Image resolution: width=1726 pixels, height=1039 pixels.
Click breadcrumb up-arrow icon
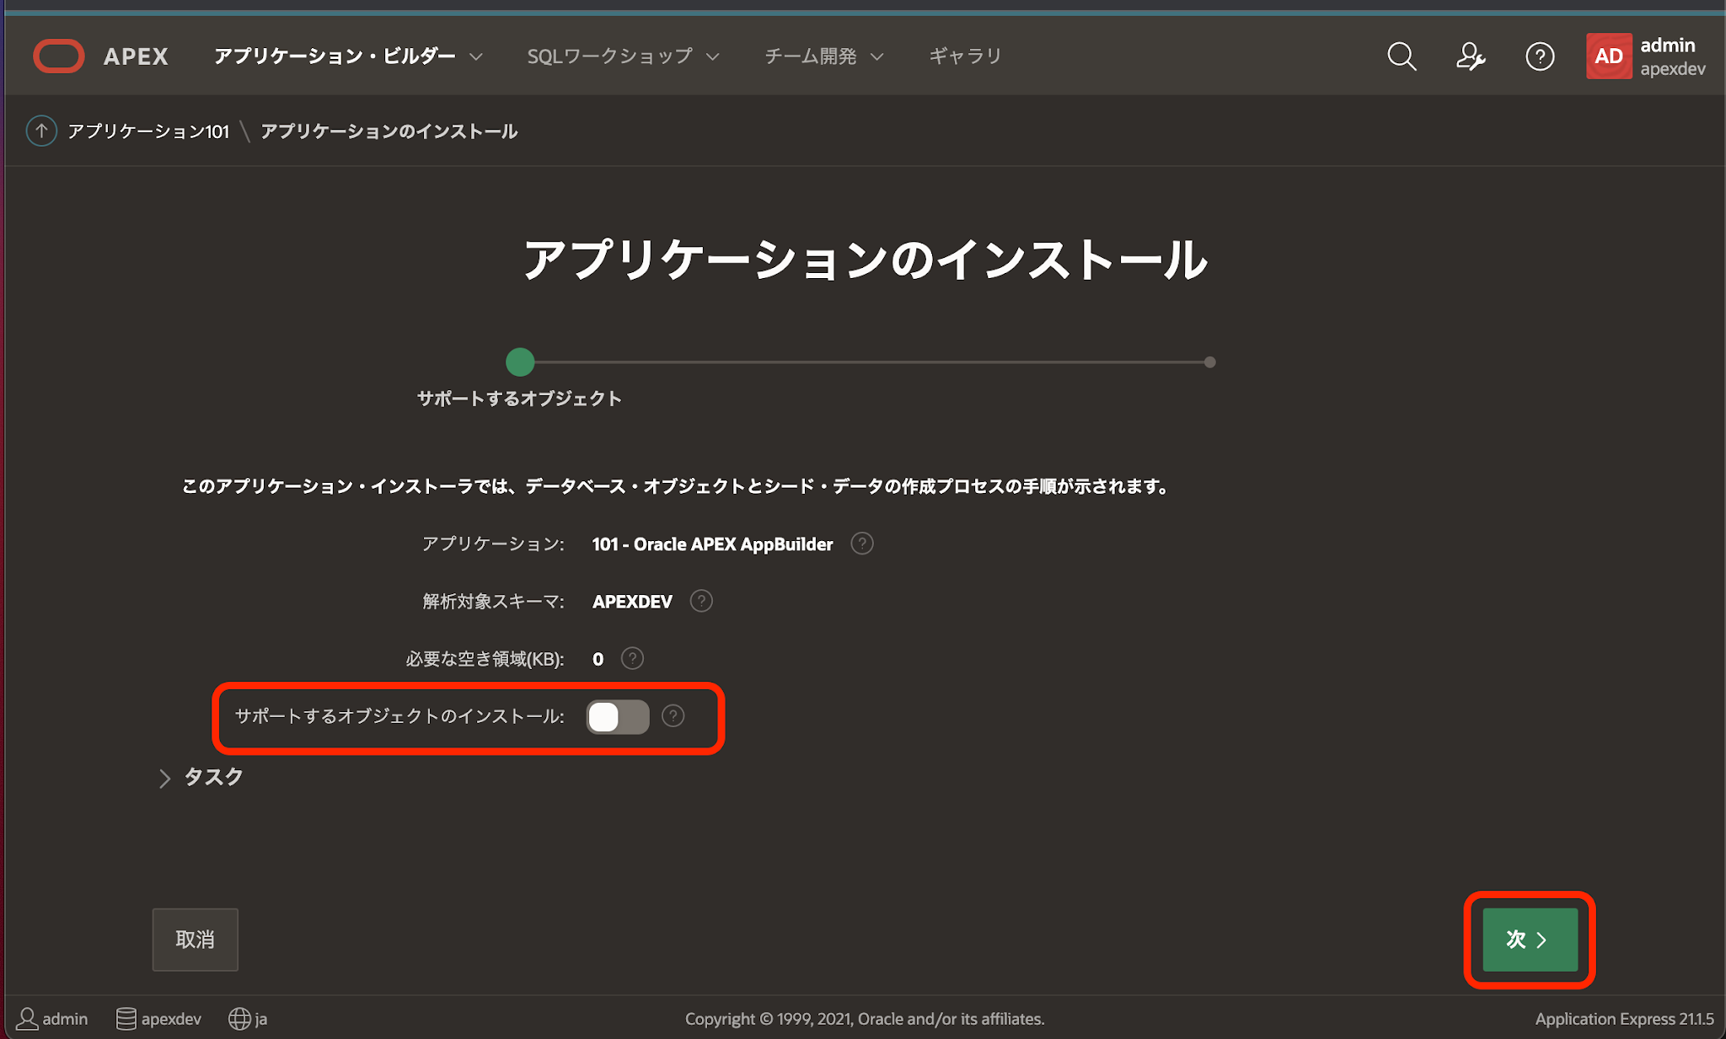41,131
